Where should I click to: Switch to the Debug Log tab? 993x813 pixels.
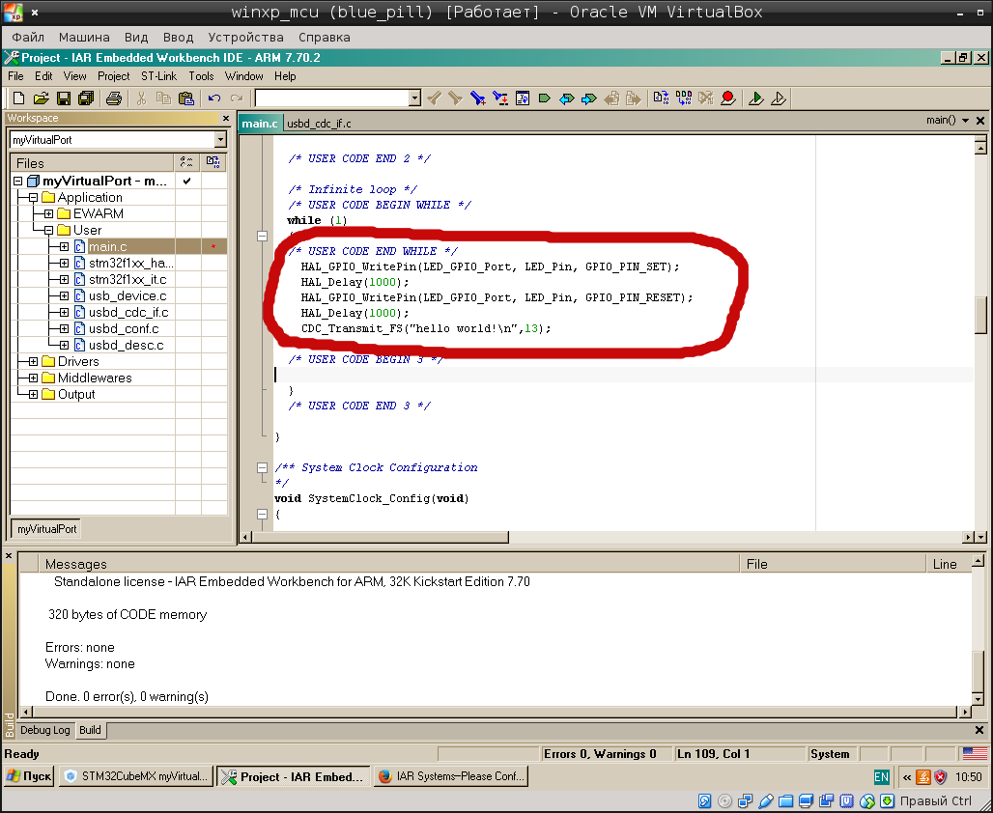coord(45,730)
